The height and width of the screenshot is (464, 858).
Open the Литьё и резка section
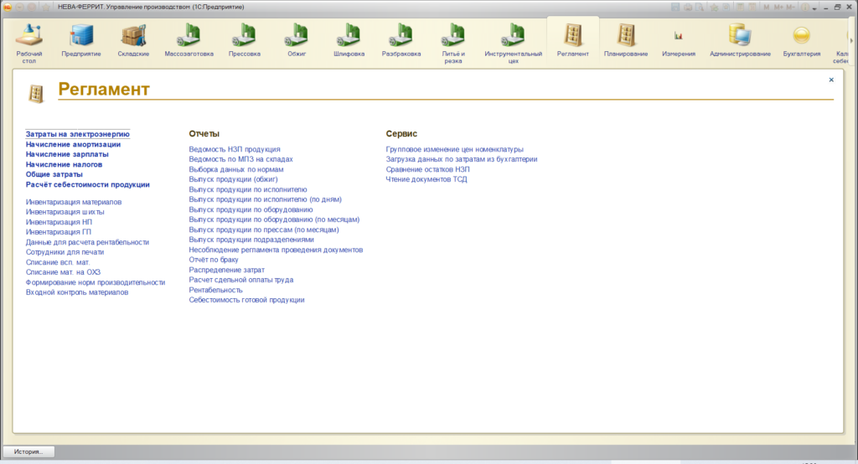[x=453, y=44]
